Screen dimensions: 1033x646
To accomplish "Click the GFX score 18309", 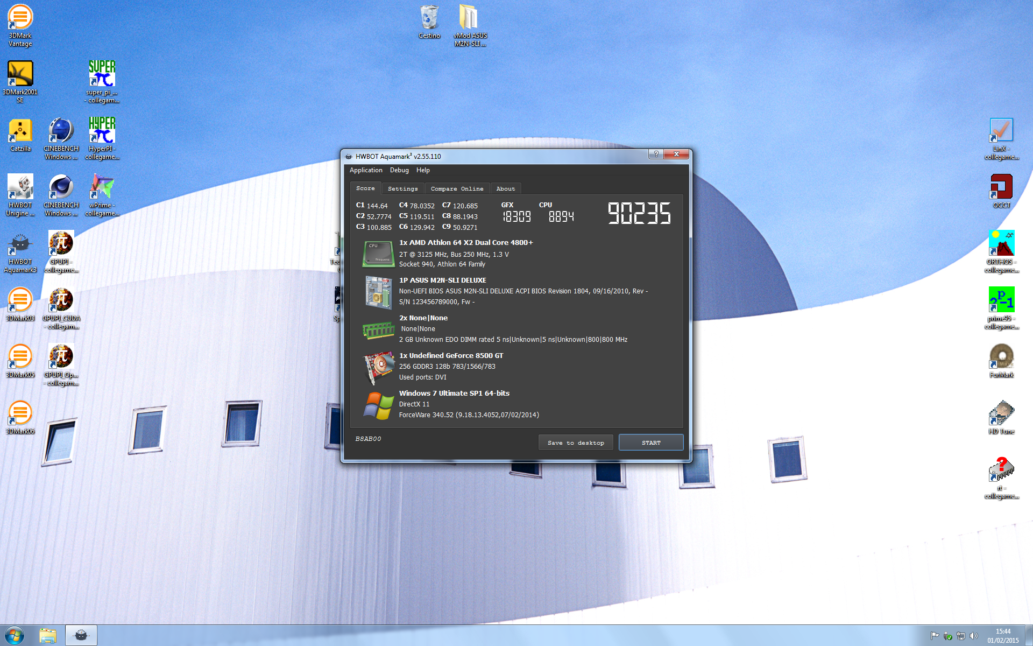I will pyautogui.click(x=516, y=216).
